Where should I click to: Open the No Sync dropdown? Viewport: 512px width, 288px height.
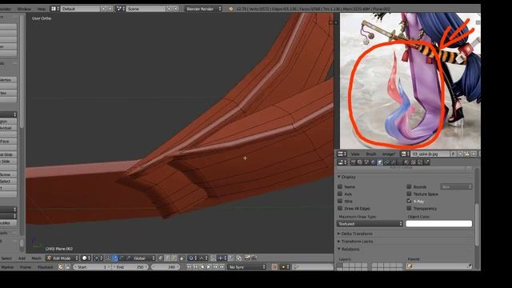(x=247, y=267)
